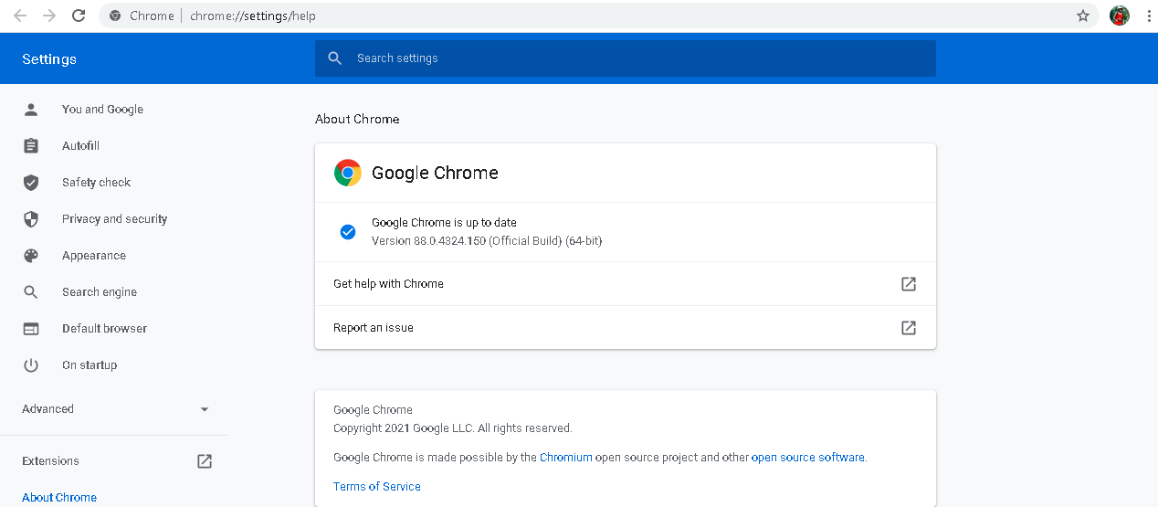This screenshot has height=507, width=1158.
Task: Click the Google Chrome logo in About card
Action: click(x=348, y=173)
